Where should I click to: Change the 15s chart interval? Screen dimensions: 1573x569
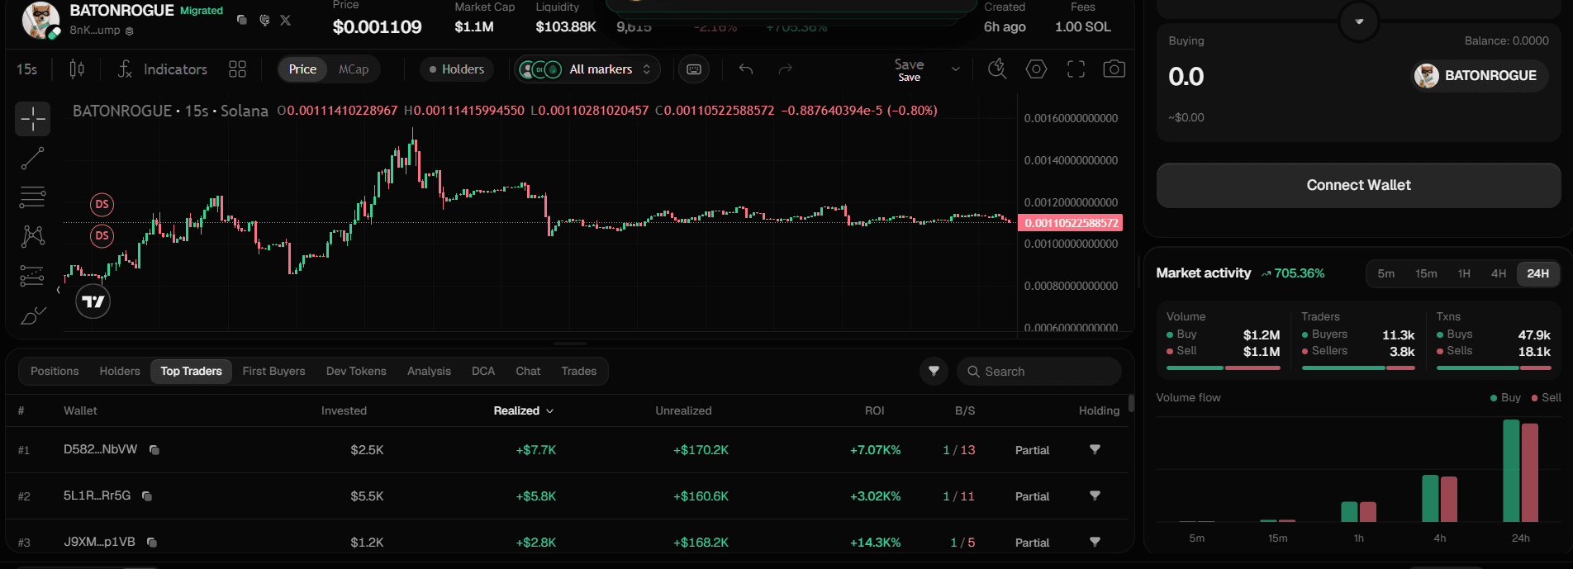(x=26, y=69)
